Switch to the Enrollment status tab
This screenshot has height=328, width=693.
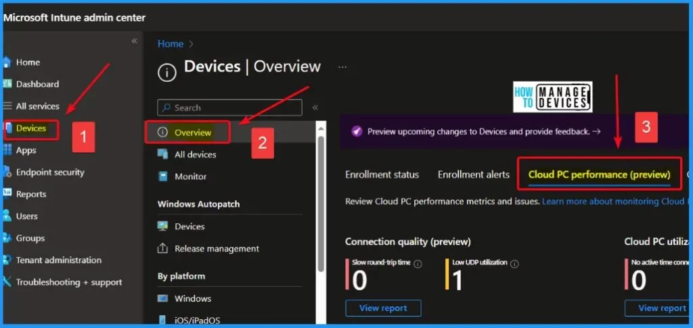(x=382, y=174)
